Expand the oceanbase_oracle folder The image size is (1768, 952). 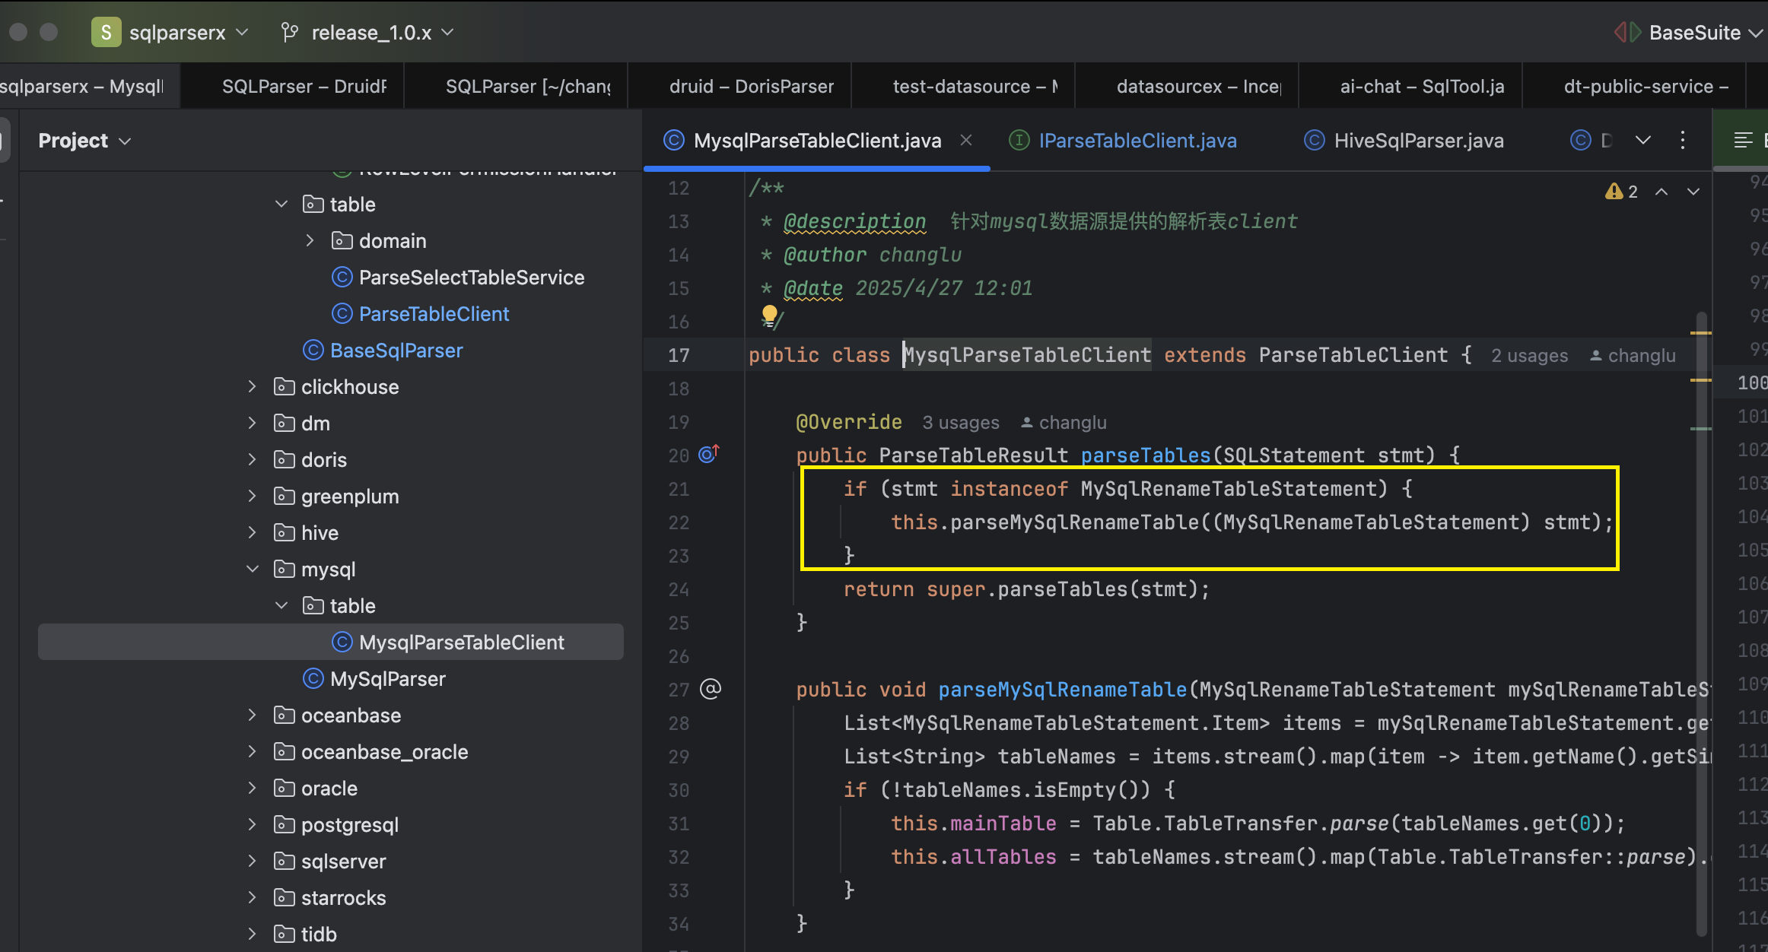tap(252, 751)
